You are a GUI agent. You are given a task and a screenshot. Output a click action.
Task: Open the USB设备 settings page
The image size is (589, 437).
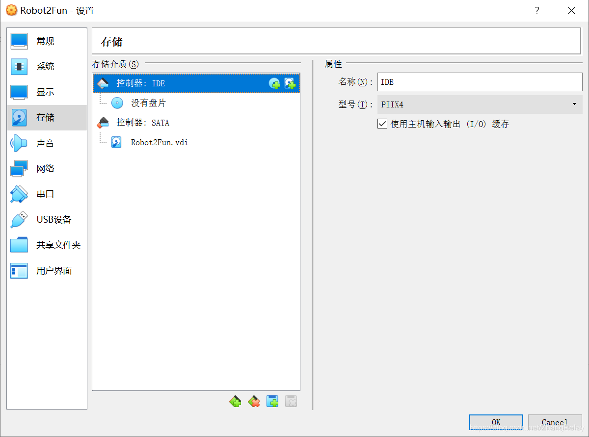point(47,220)
